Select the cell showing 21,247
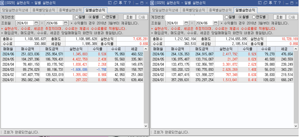 point(226,59)
